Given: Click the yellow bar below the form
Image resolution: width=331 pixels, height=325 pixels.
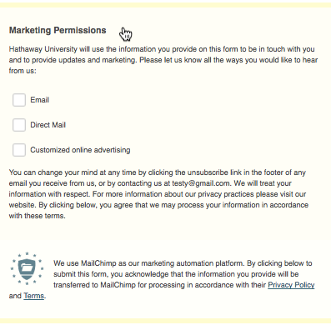Looking at the screenshot, I should 165,321.
